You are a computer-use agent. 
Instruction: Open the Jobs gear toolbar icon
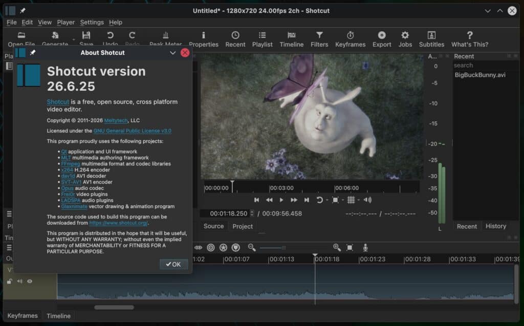coord(405,39)
